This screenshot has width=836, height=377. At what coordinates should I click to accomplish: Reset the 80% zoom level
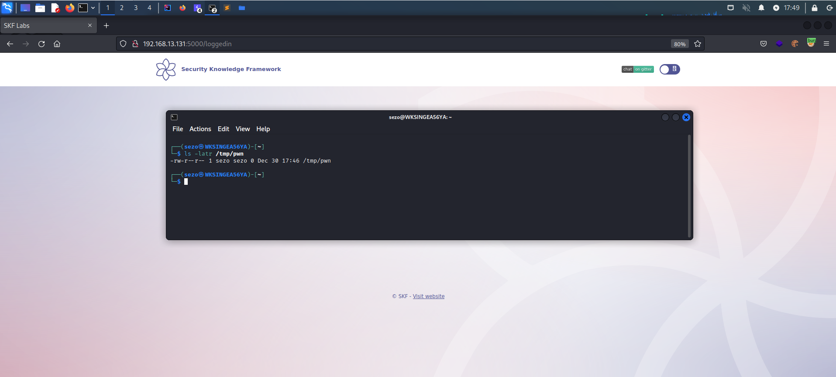680,44
